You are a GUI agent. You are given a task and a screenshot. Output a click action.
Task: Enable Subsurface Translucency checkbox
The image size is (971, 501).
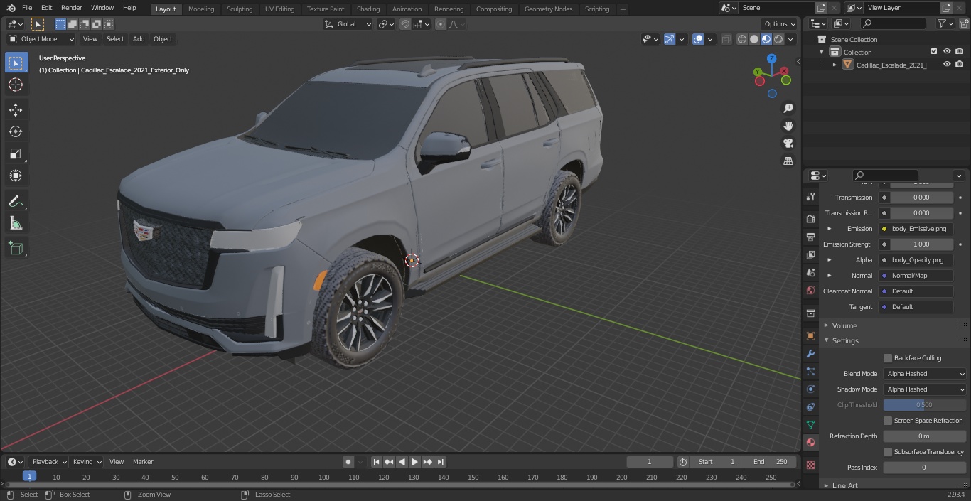pos(888,452)
